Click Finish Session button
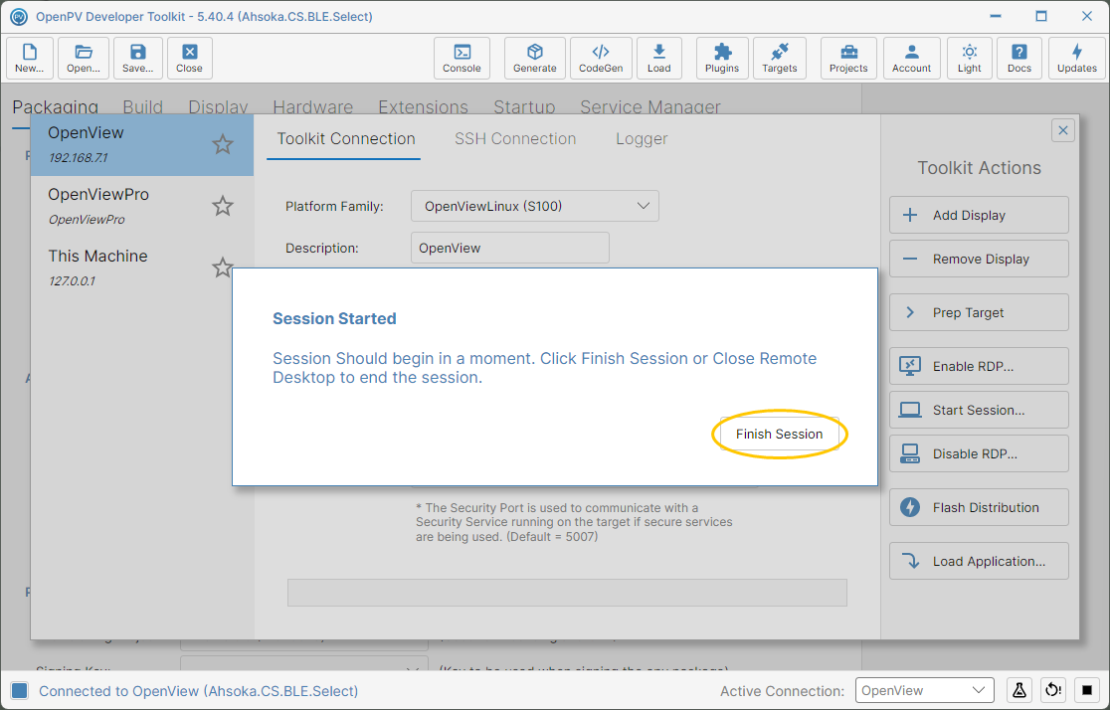Viewport: 1110px width, 710px height. pos(779,434)
